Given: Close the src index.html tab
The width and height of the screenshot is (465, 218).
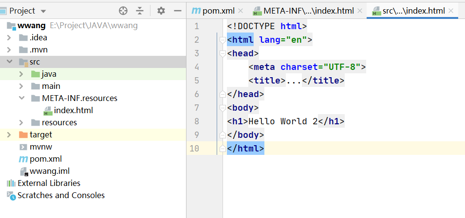Looking at the screenshot, I should click(x=451, y=11).
